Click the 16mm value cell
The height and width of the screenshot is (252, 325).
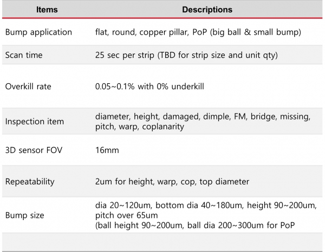[107, 150]
